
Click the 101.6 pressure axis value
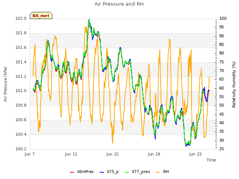pyautogui.click(x=21, y=47)
